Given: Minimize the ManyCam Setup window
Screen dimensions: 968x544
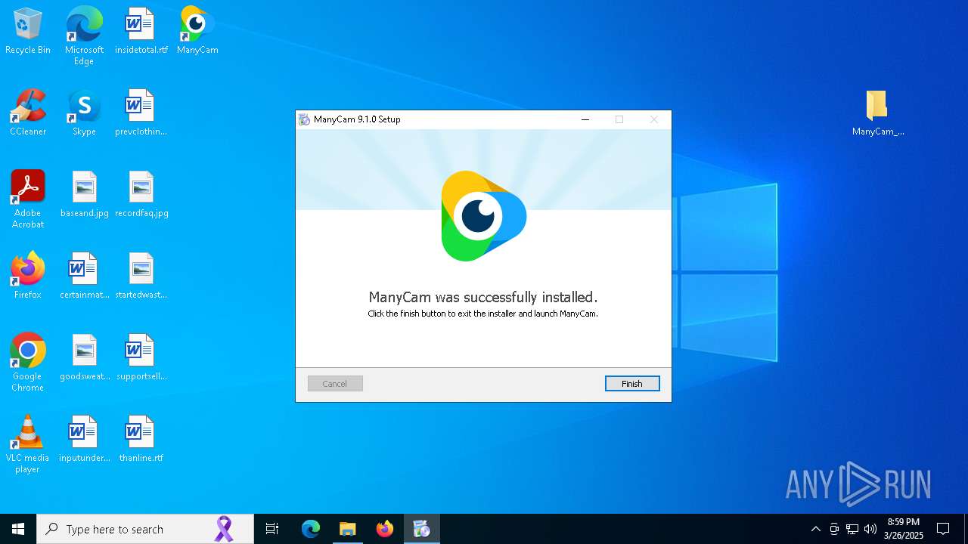Looking at the screenshot, I should pos(585,119).
